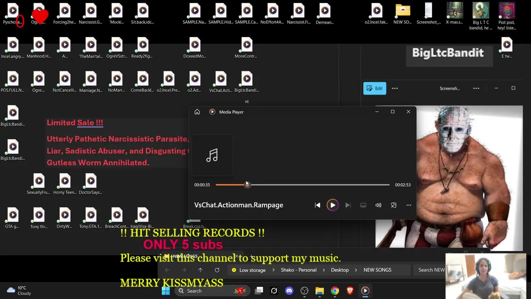Resume playback with the Play button
This screenshot has width=531, height=299.
pos(332,205)
